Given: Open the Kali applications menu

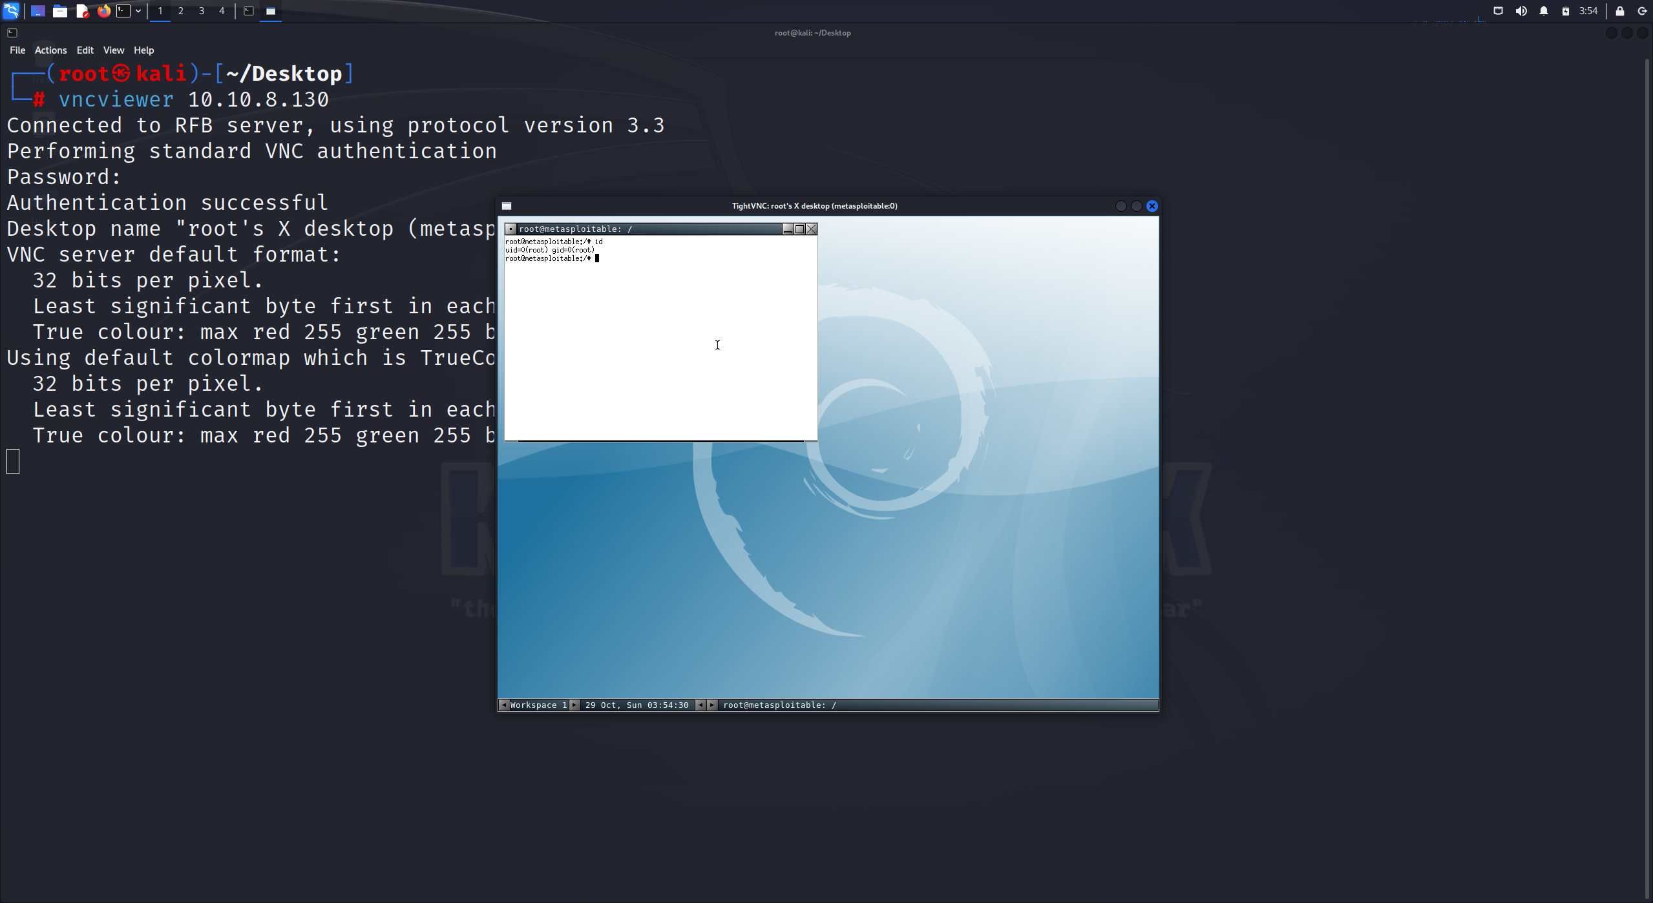Looking at the screenshot, I should (11, 11).
